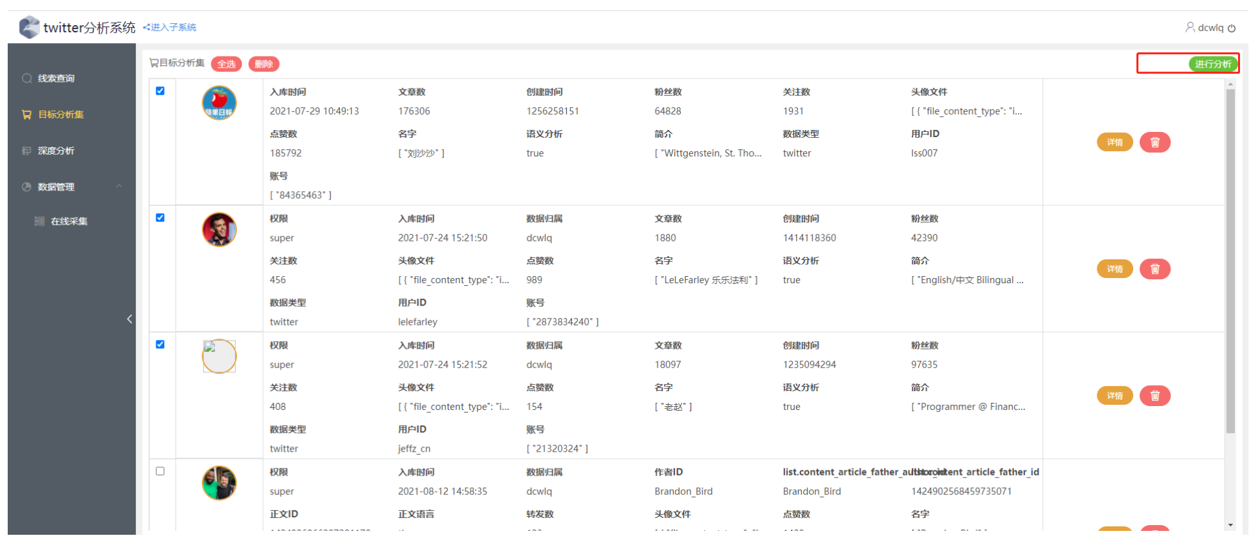This screenshot has width=1260, height=547.
Task: Click the jeffz_cn broken avatar image
Action: pyautogui.click(x=219, y=357)
